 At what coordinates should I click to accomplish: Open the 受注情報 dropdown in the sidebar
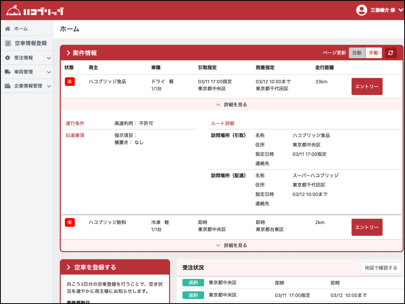(49, 57)
